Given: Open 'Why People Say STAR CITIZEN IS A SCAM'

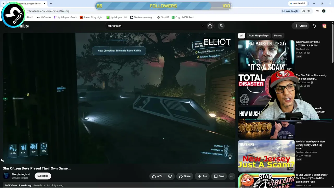Looking at the screenshot, I should pyautogui.click(x=308, y=44).
